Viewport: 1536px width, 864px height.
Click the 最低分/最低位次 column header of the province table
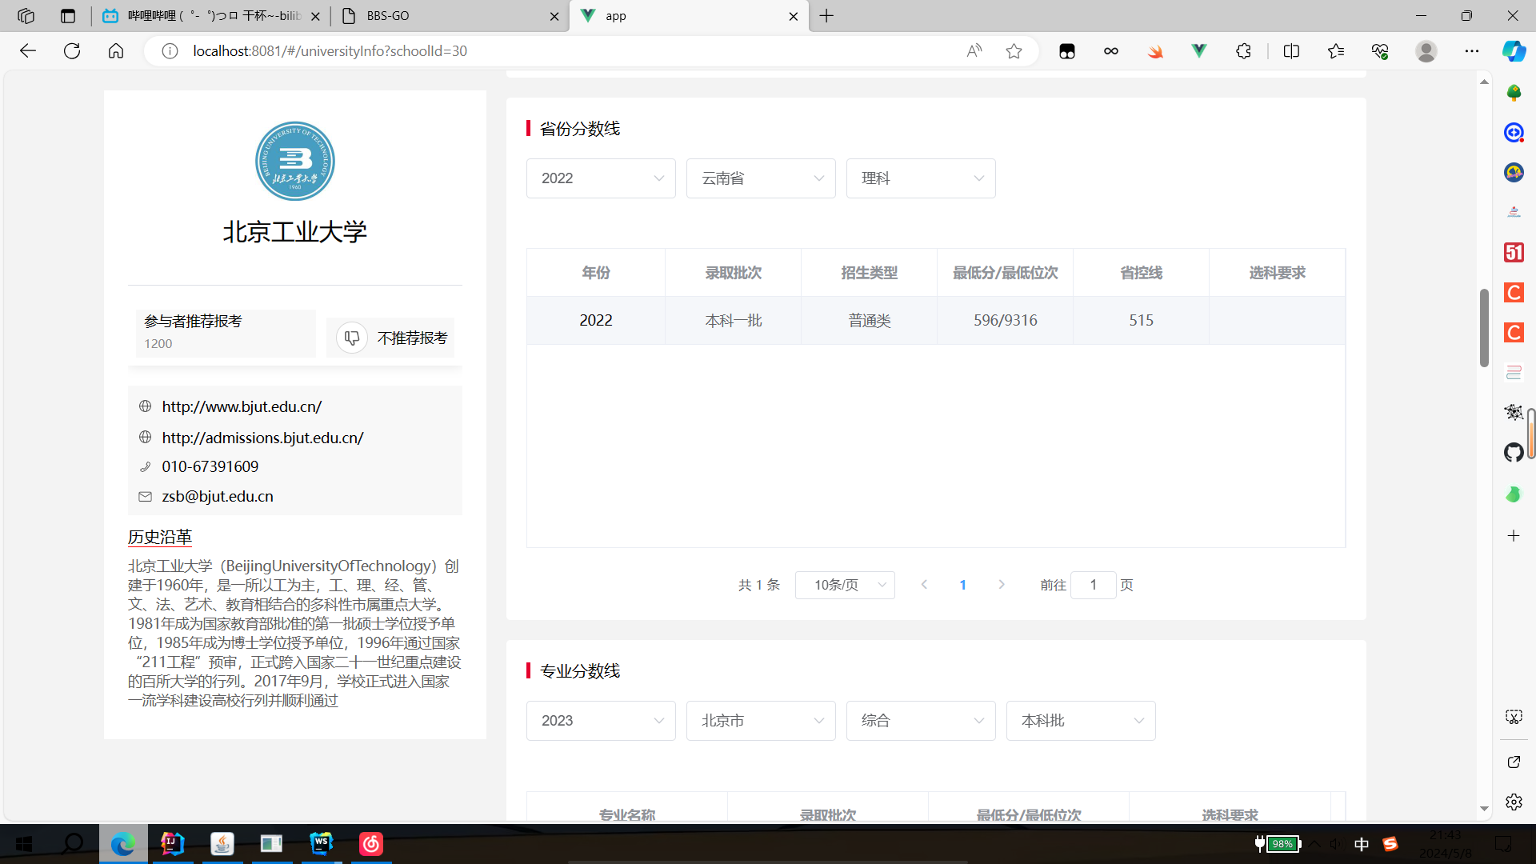[1005, 273]
